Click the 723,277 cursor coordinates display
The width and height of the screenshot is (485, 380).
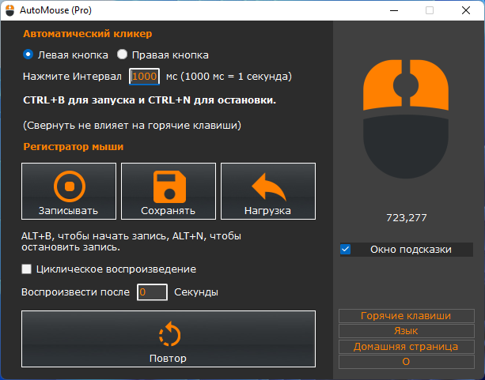[406, 217]
